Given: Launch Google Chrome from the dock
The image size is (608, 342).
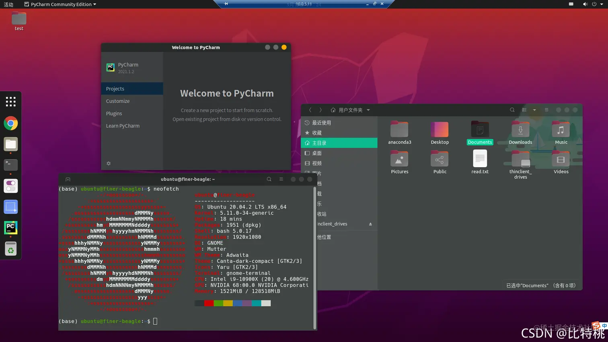Looking at the screenshot, I should [x=11, y=123].
